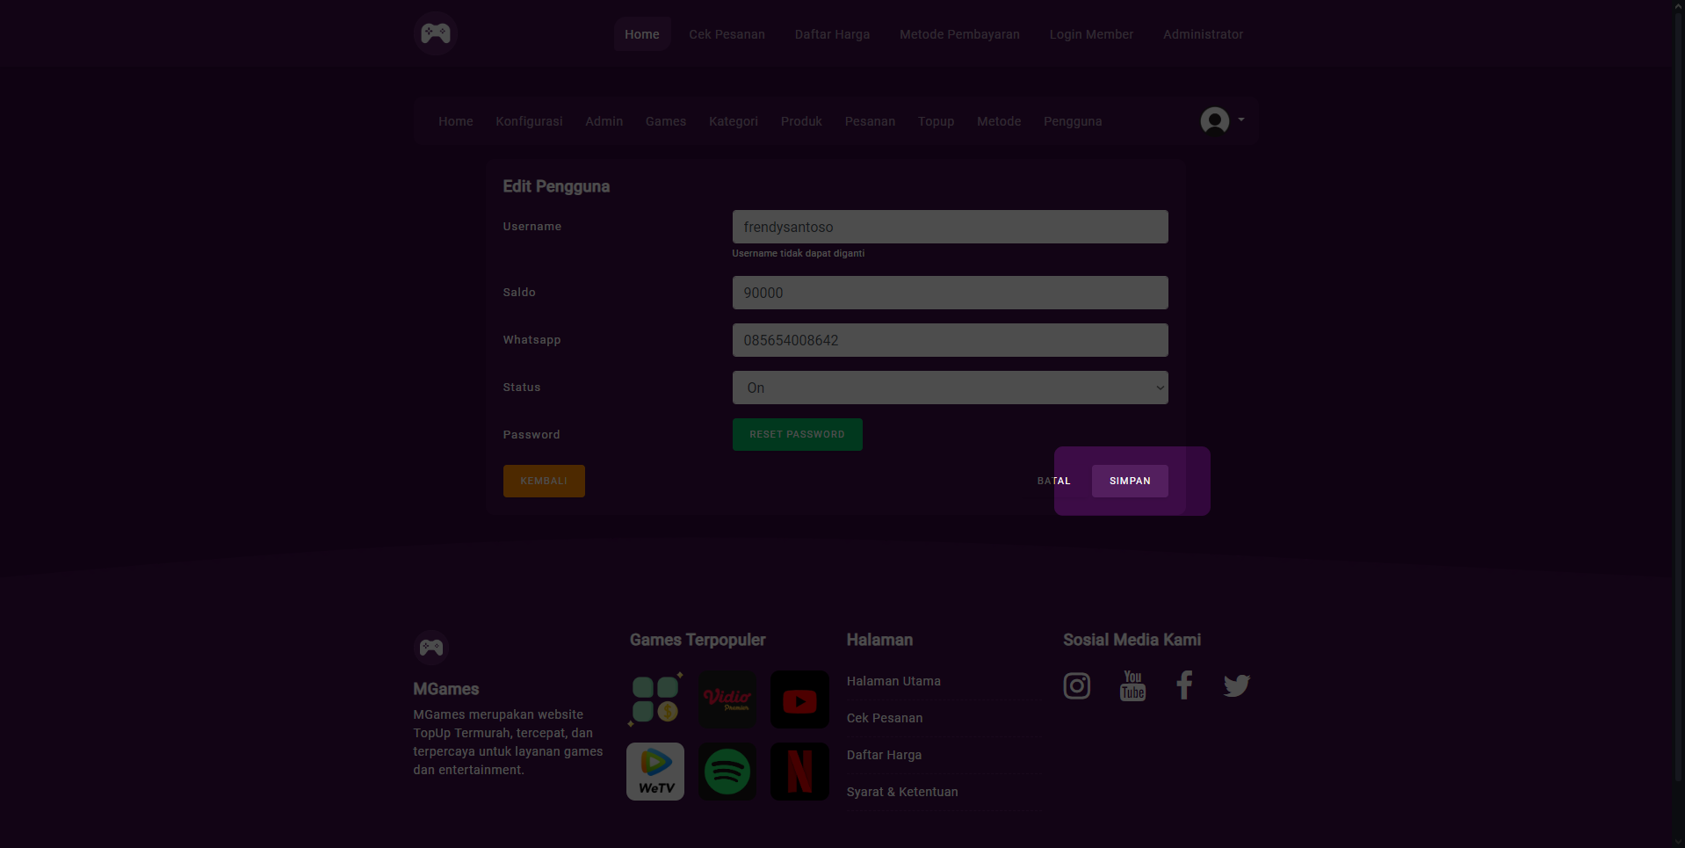Open Administrator page
Viewport: 1685px width, 848px height.
click(1203, 34)
